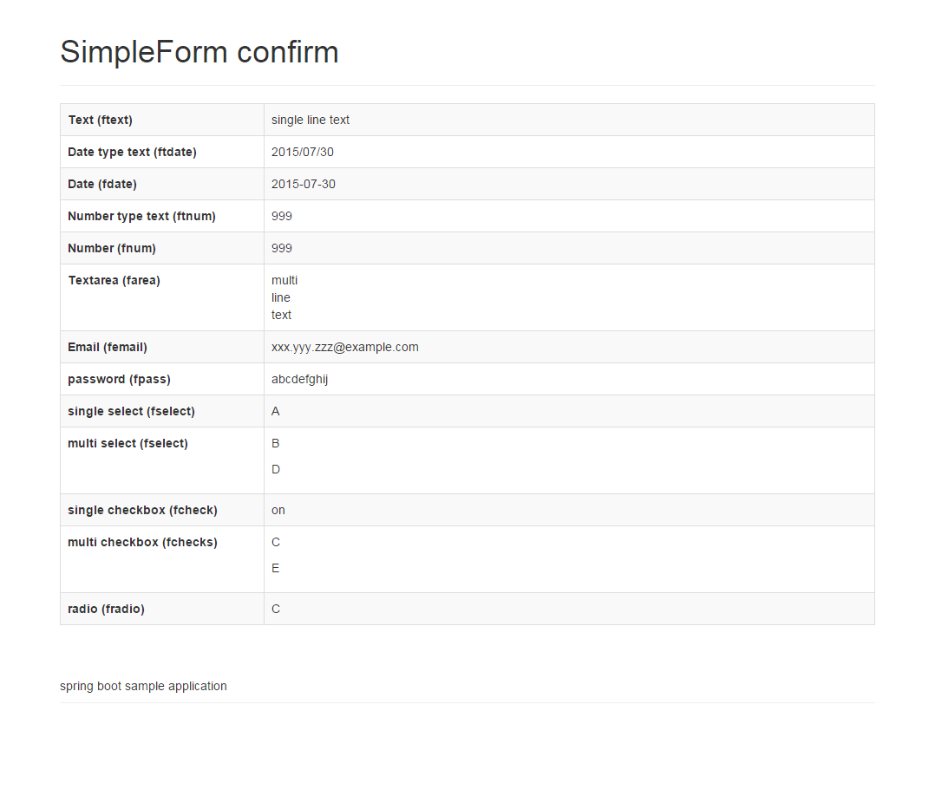Select the 'single line text' value
The width and height of the screenshot is (935, 809).
(311, 120)
